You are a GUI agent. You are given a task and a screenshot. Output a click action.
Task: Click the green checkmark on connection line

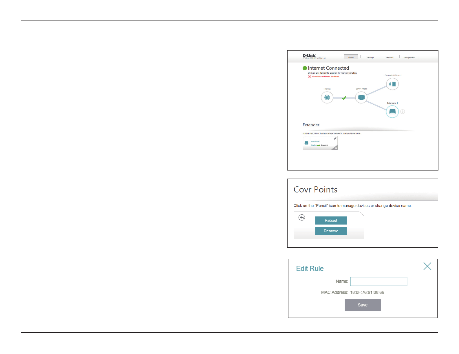pos(344,98)
